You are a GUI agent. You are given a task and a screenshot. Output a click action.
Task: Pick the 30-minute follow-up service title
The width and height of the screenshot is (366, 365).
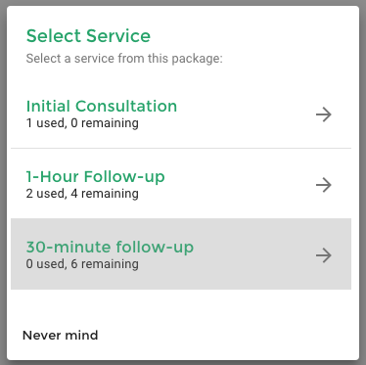[110, 248]
